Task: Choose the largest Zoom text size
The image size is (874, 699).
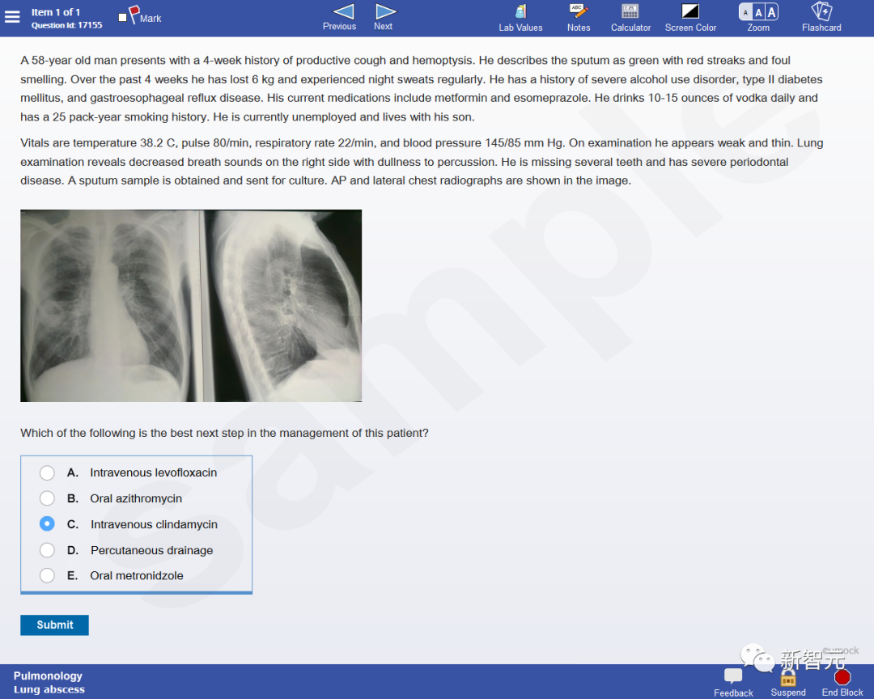Action: [771, 11]
